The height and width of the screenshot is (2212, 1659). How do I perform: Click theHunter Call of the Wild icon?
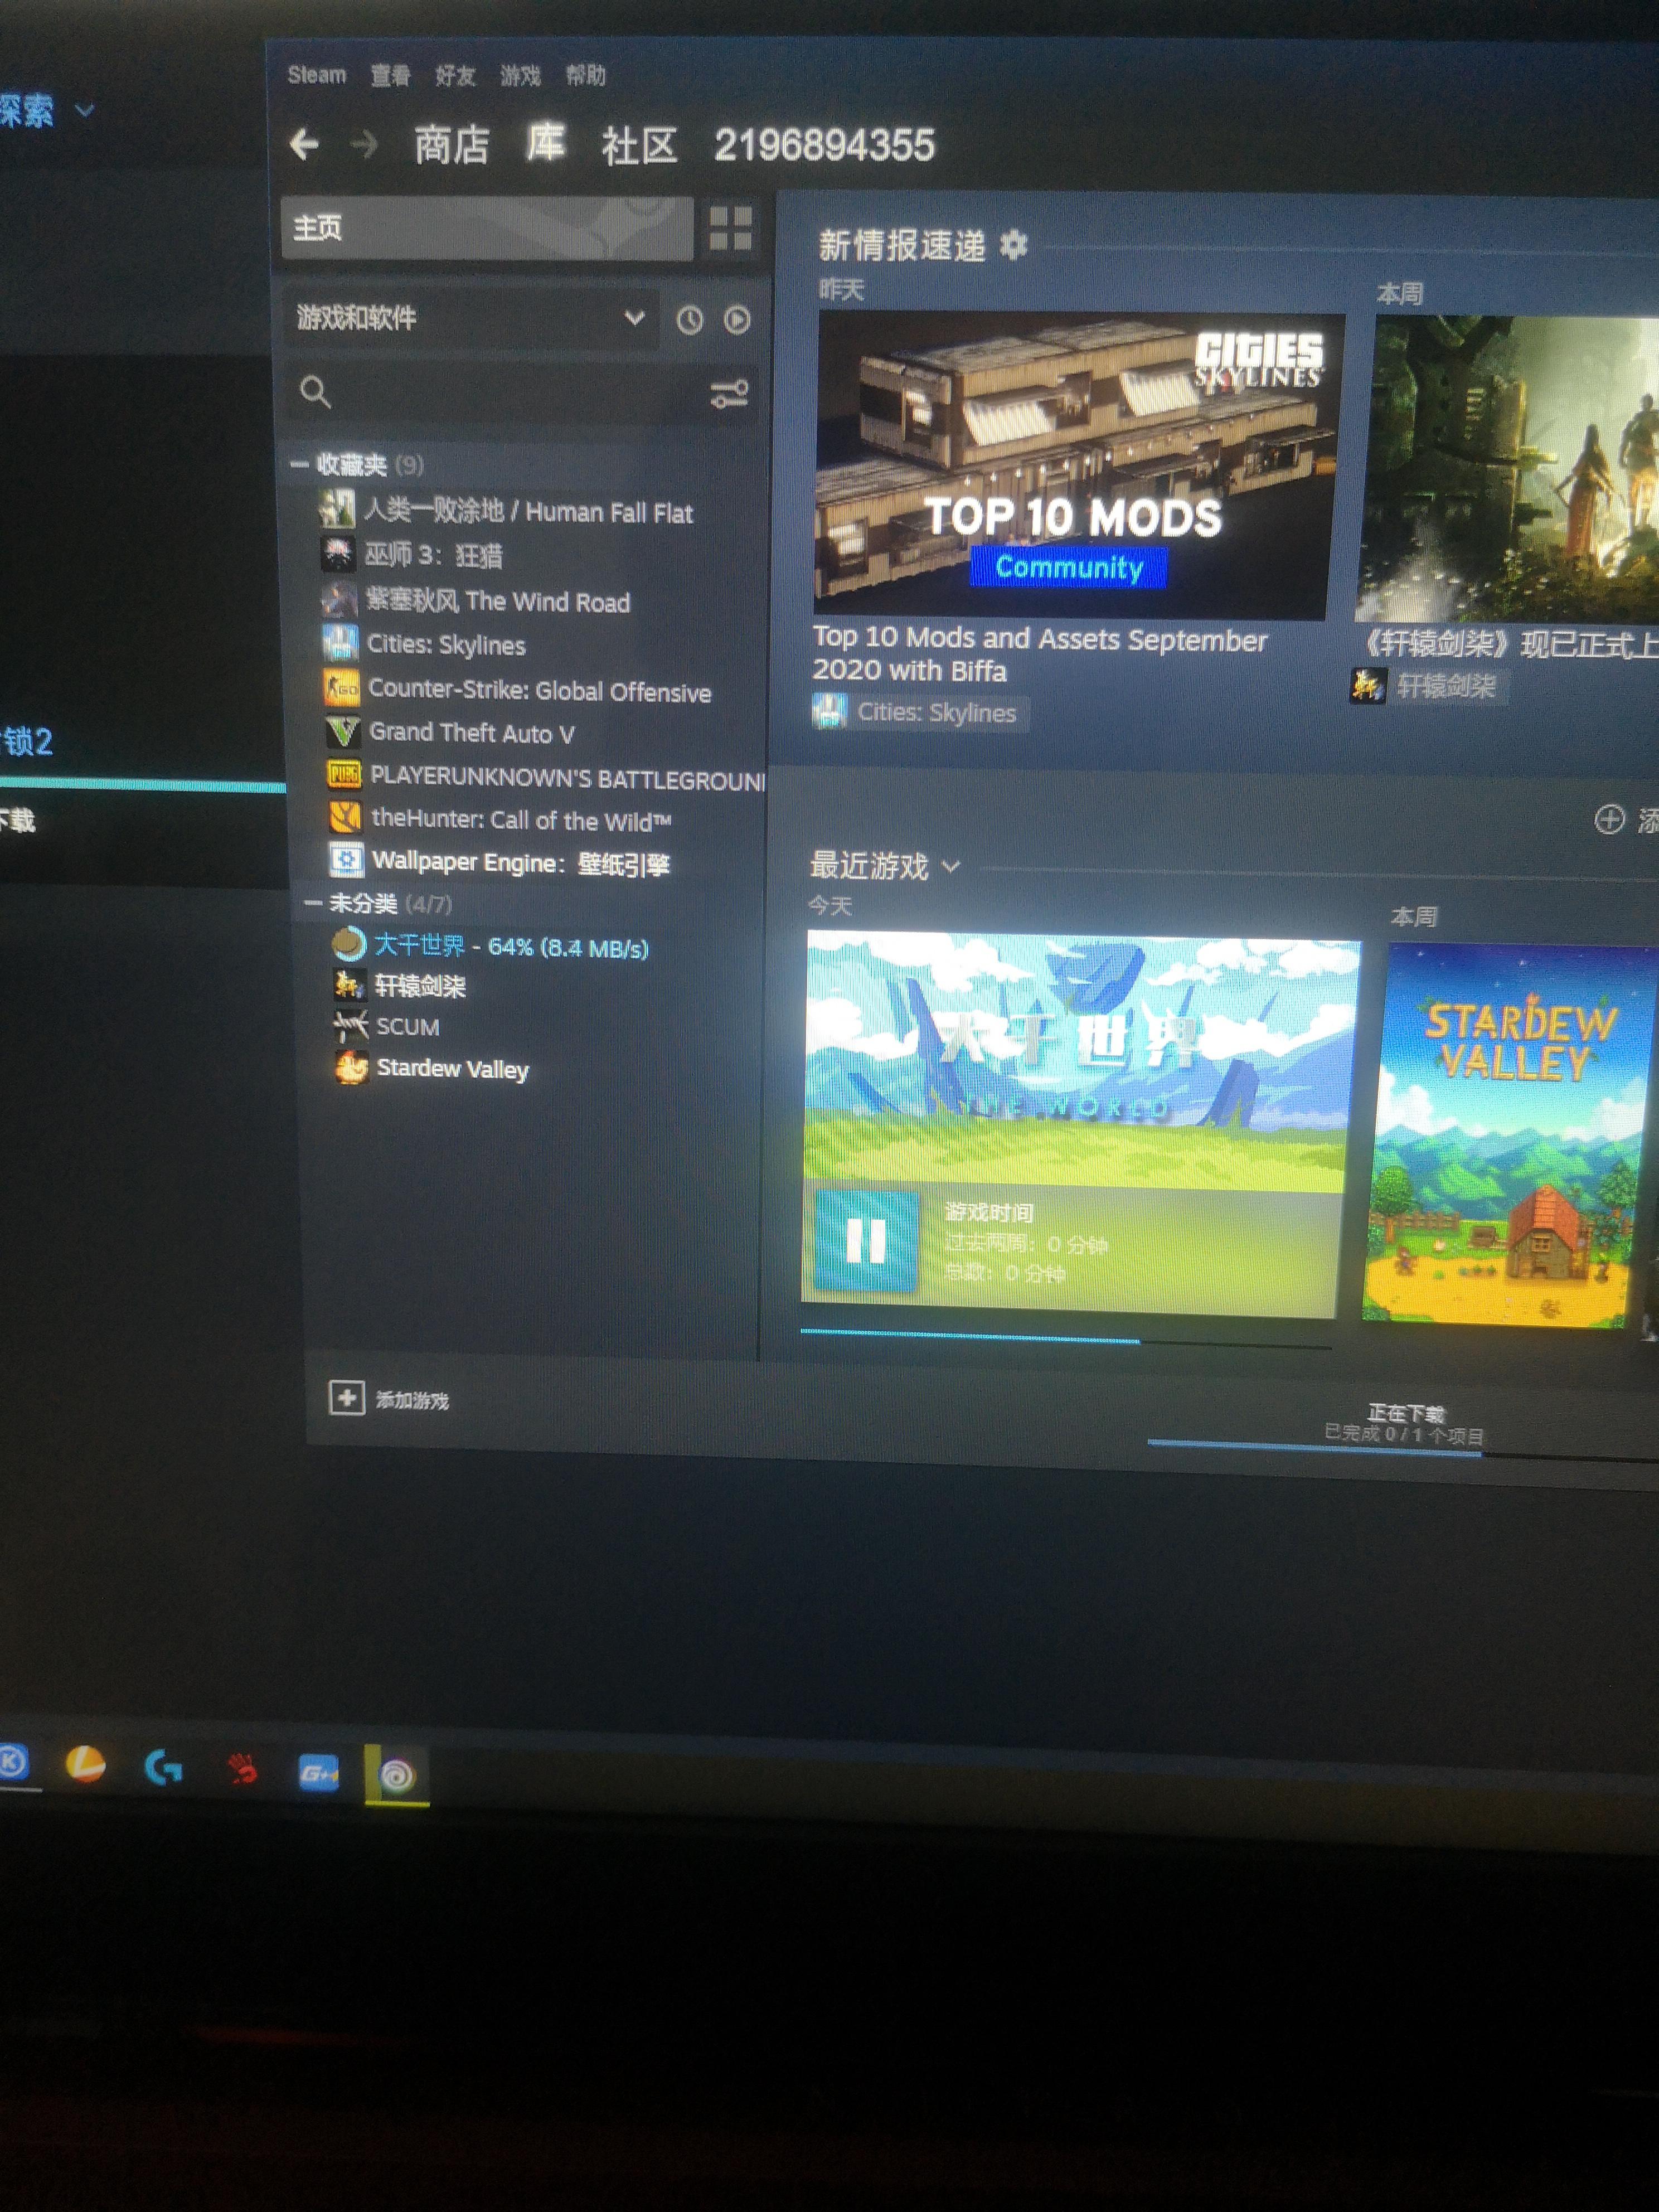[345, 818]
